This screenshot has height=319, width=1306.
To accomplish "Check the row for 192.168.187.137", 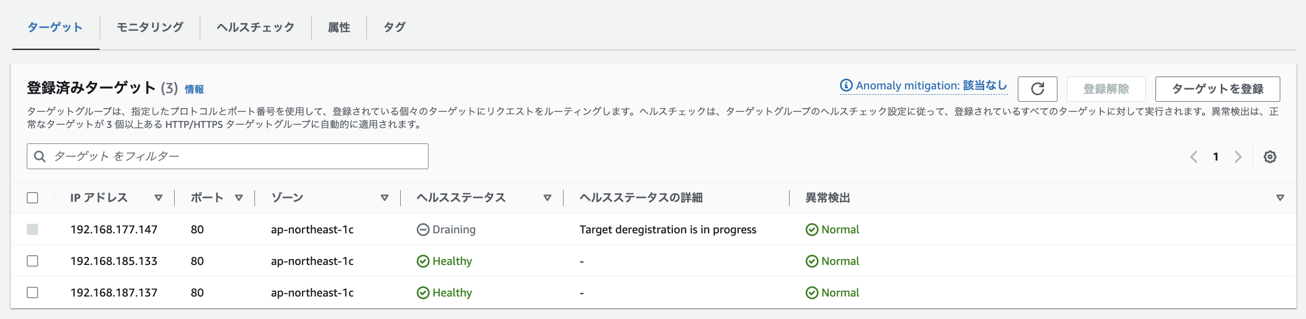I will [33, 292].
